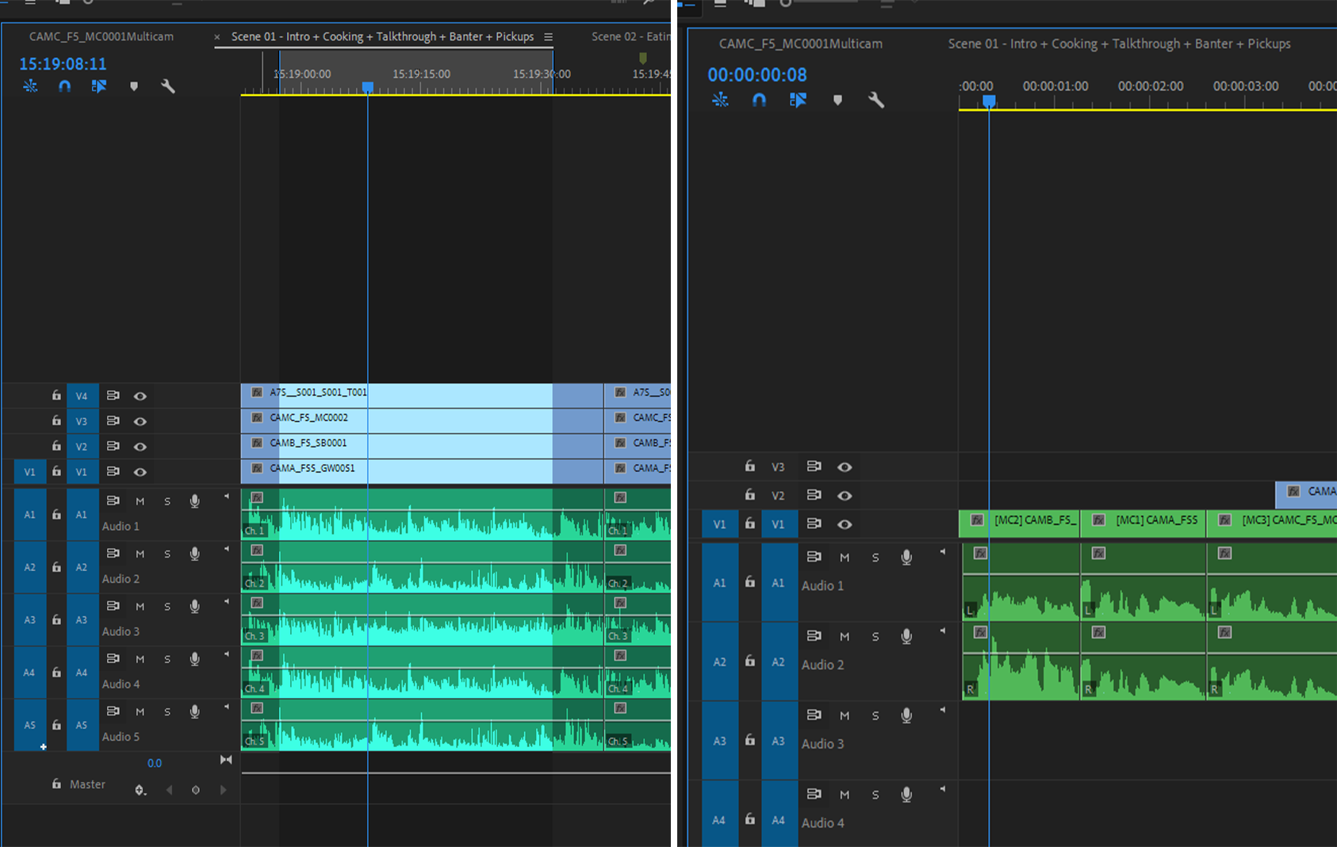Select the Scene 02 - Eating sequence tab
The image size is (1337, 847).
630,36
